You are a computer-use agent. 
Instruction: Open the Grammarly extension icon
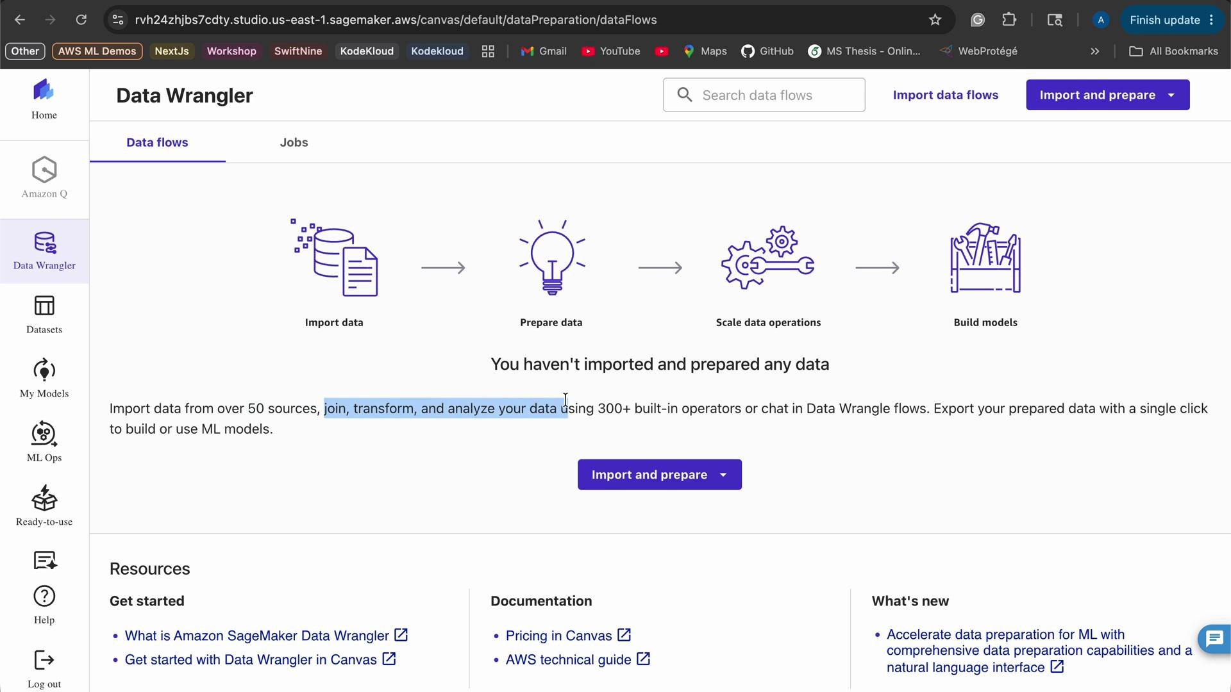pyautogui.click(x=977, y=20)
